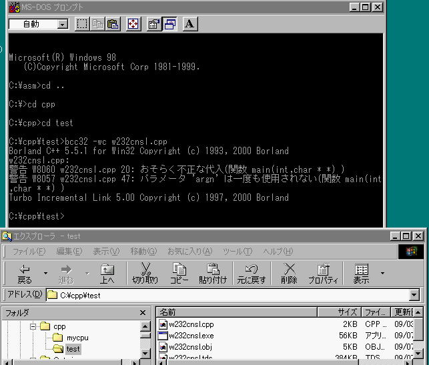Click file list scrollbar up arrow
Image resolution: width=429 pixels, height=365 pixels.
click(418, 312)
